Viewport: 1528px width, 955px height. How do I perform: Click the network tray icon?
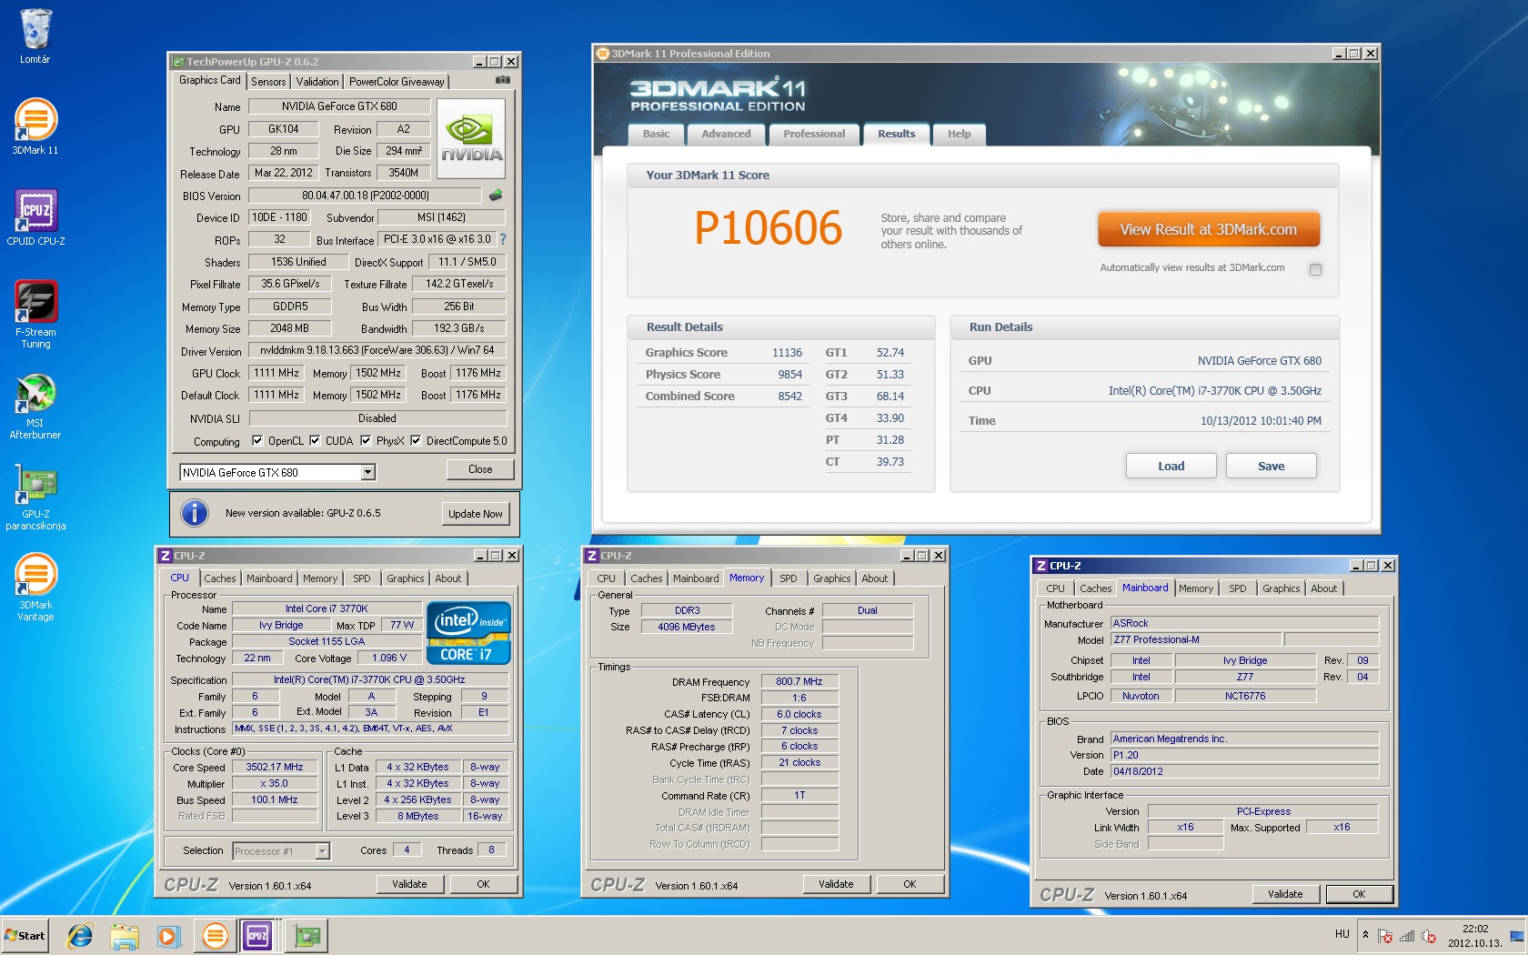1407,935
